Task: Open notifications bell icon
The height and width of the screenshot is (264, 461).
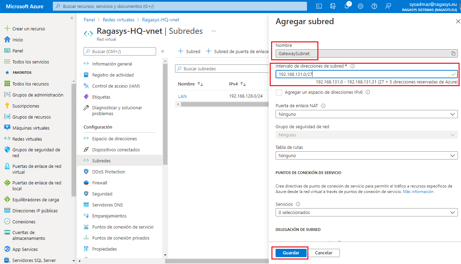Action: coord(347,6)
